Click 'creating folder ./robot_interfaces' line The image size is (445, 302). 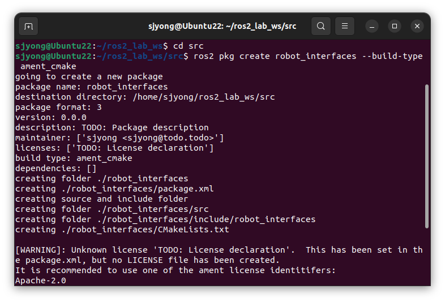(101, 178)
